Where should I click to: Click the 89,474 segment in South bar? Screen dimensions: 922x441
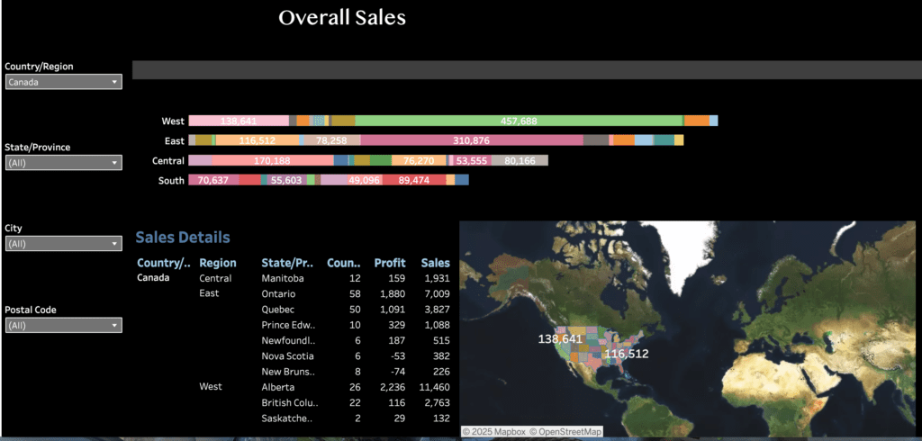(413, 180)
